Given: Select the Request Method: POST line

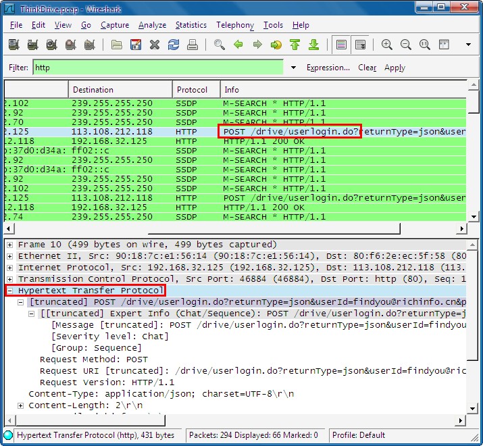Looking at the screenshot, I should coord(94,360).
